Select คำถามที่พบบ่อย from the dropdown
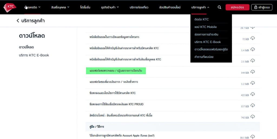This screenshot has width=277, height=139. pos(204,57)
